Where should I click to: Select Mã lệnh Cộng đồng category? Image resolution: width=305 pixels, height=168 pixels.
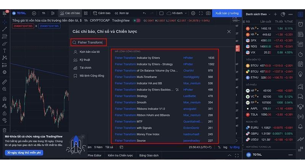tap(89, 76)
